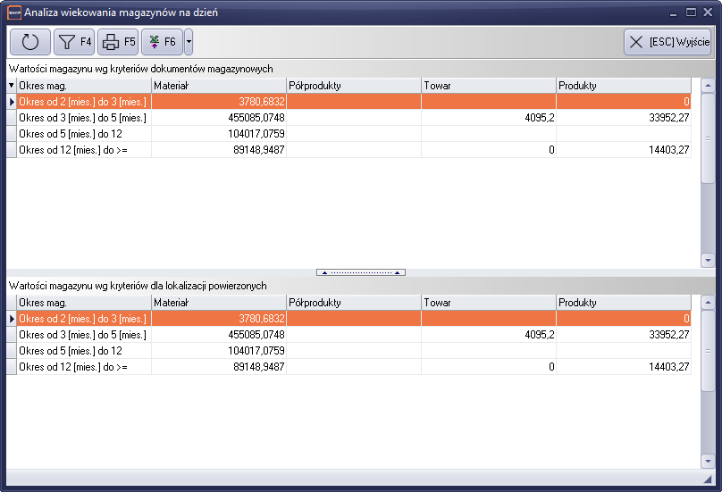Click the print (F5) button
Image resolution: width=722 pixels, height=492 pixels.
tap(118, 42)
